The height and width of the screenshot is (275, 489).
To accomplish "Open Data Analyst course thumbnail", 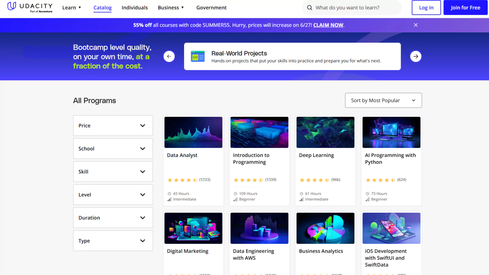I will pos(193,132).
